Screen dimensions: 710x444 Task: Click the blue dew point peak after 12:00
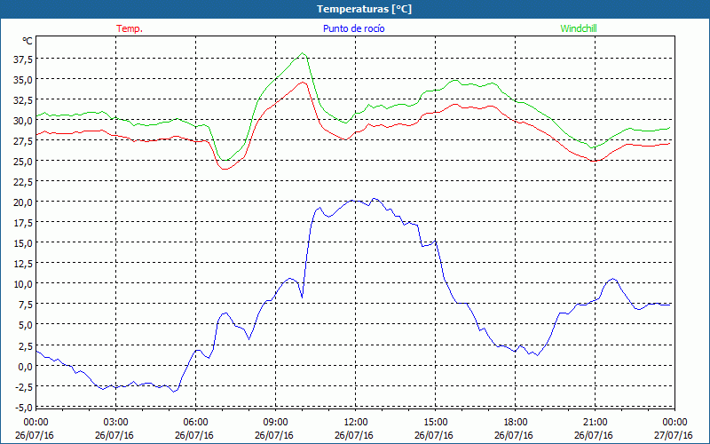coord(374,198)
